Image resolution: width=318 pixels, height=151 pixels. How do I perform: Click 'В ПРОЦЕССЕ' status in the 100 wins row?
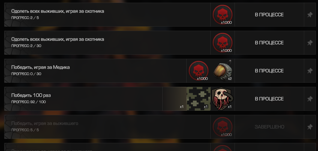point(269,99)
